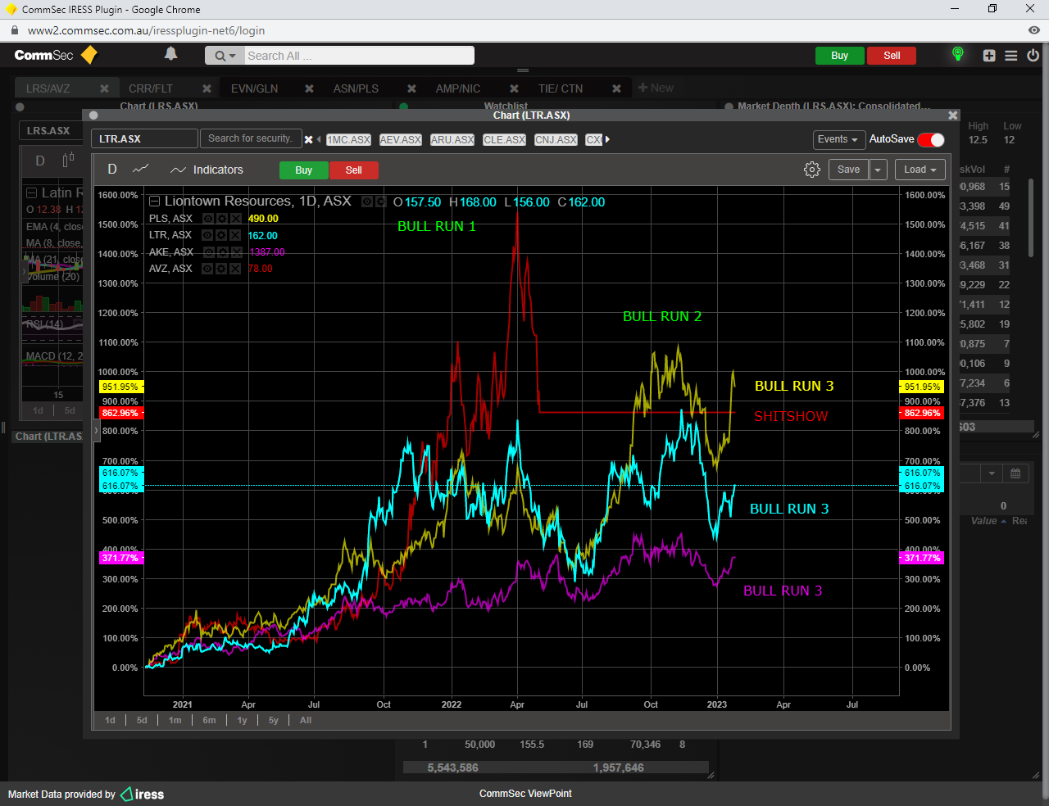The image size is (1049, 806).
Task: Close the EVN/GLN tab
Action: pyautogui.click(x=309, y=88)
